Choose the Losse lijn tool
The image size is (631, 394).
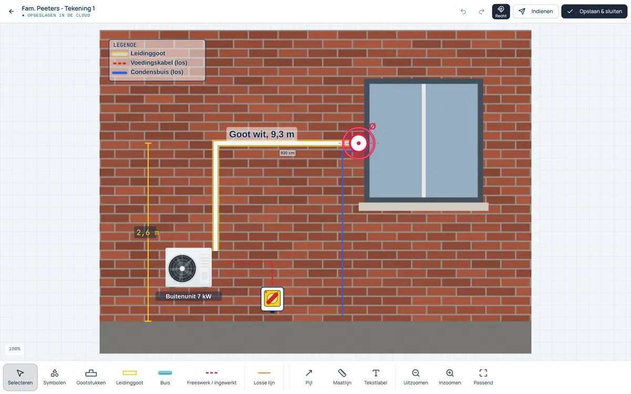[x=264, y=377]
